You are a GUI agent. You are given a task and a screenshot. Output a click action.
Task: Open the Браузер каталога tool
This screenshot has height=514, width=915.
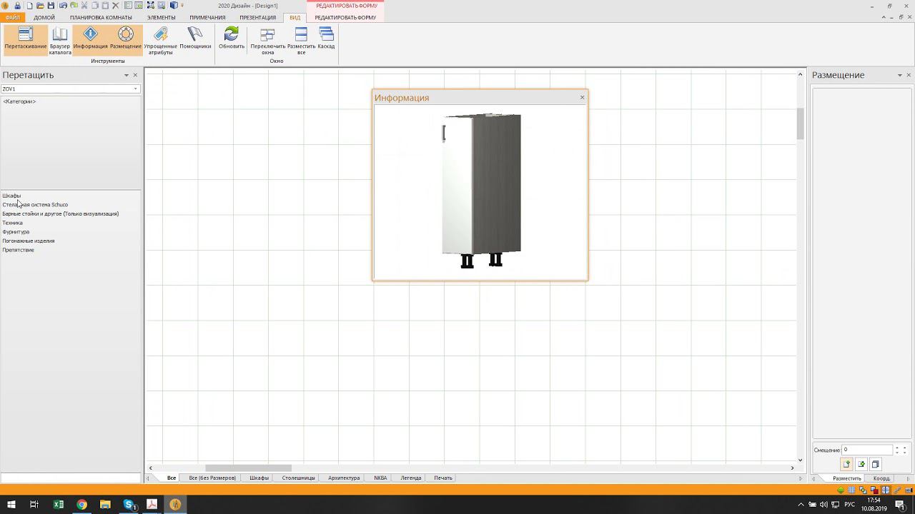tap(60, 40)
